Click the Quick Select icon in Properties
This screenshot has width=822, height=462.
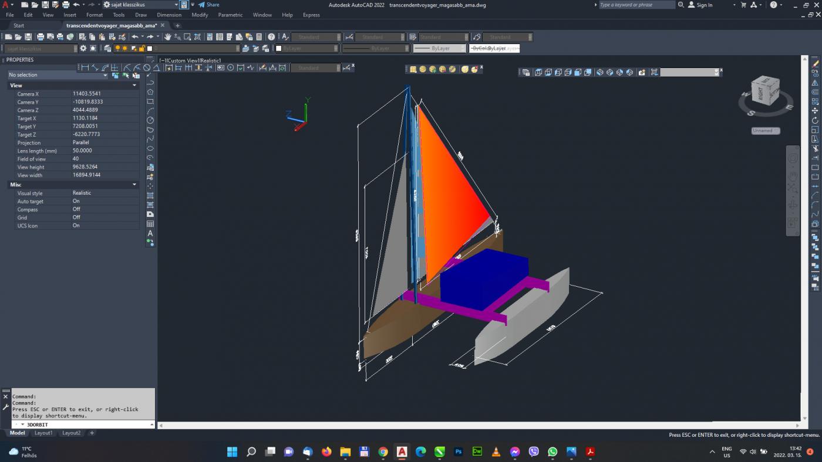click(x=136, y=75)
